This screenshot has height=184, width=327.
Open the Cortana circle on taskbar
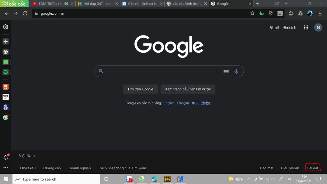[x=106, y=179]
